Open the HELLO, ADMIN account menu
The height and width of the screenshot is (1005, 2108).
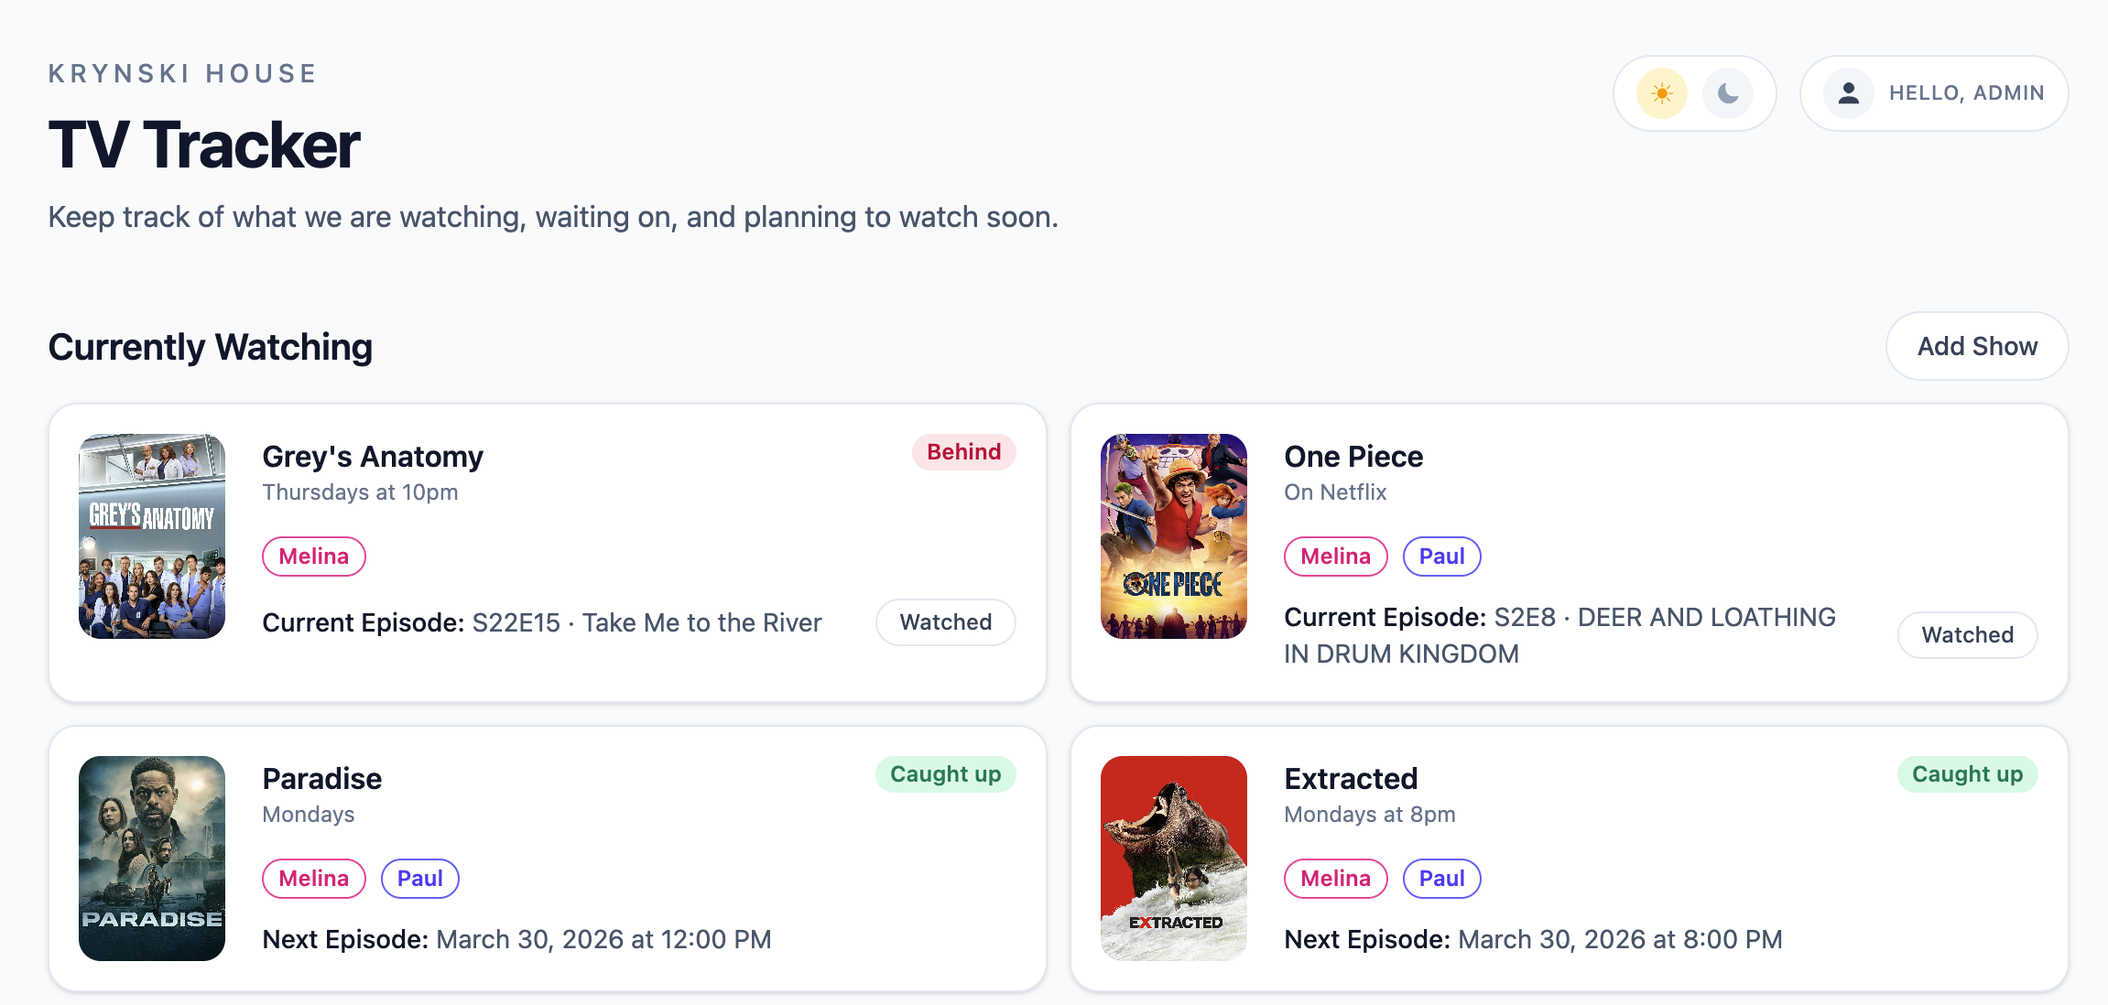coord(1966,92)
